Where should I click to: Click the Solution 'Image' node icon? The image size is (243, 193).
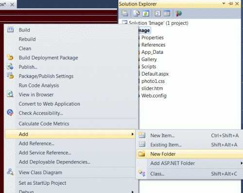(124, 23)
